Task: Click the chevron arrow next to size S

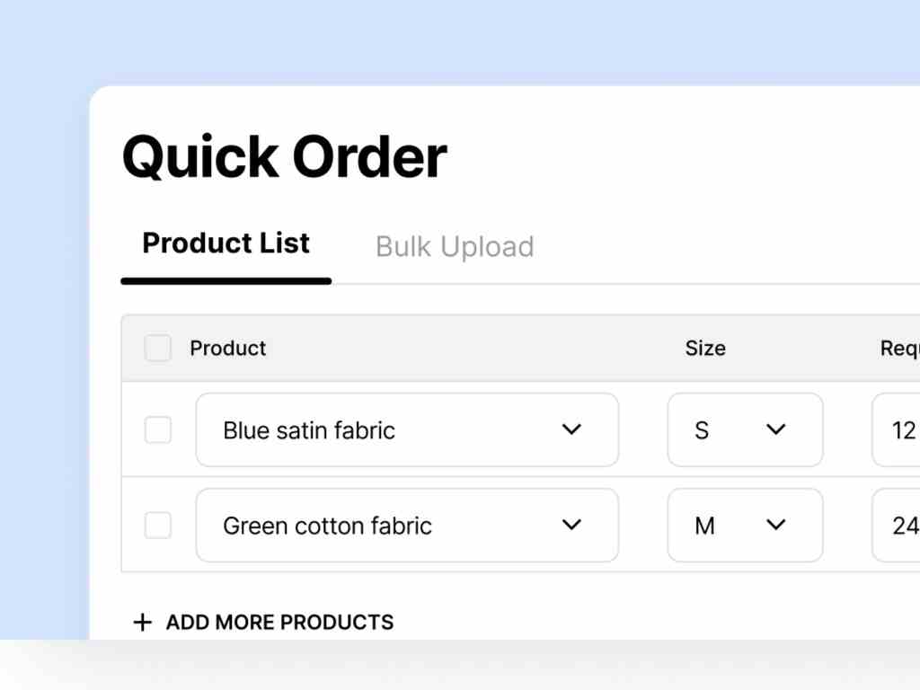Action: point(776,429)
